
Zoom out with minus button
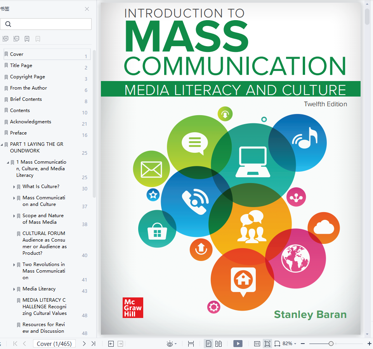[x=303, y=344]
